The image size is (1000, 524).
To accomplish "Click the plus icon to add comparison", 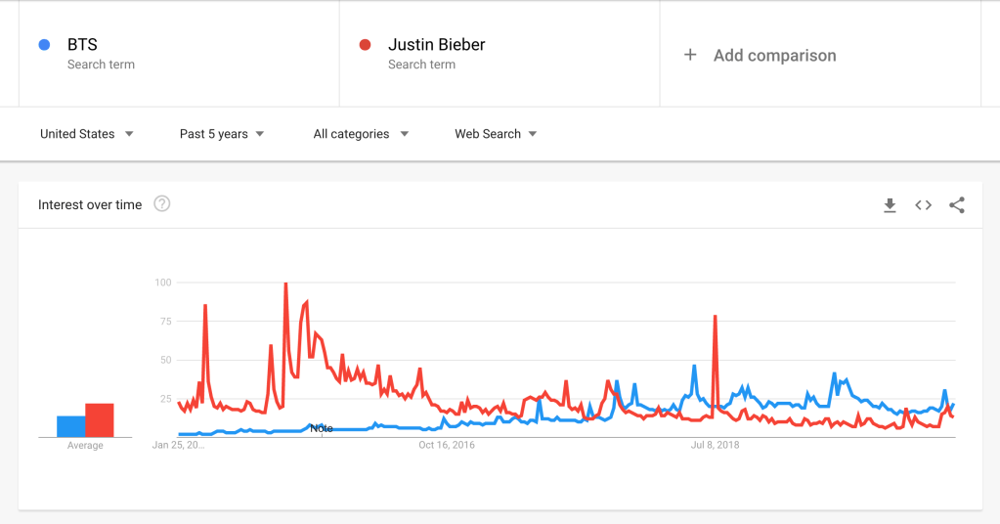I will pyautogui.click(x=690, y=56).
